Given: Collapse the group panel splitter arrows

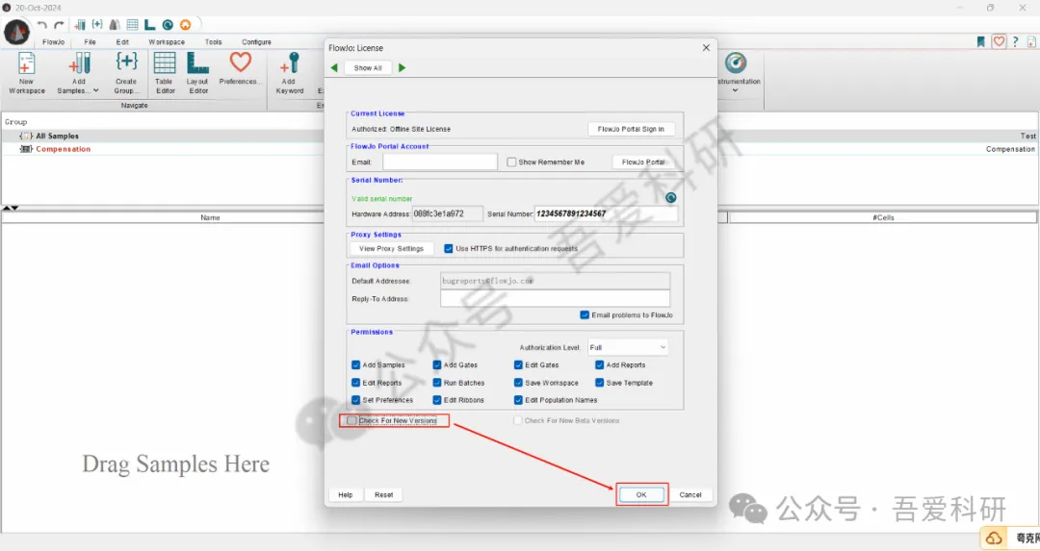Looking at the screenshot, I should [x=11, y=208].
